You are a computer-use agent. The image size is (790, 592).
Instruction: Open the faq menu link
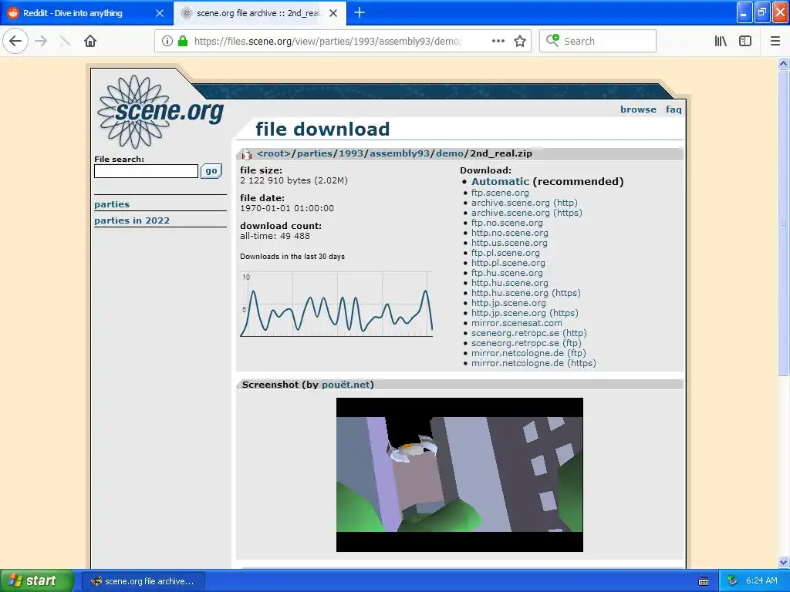click(674, 109)
